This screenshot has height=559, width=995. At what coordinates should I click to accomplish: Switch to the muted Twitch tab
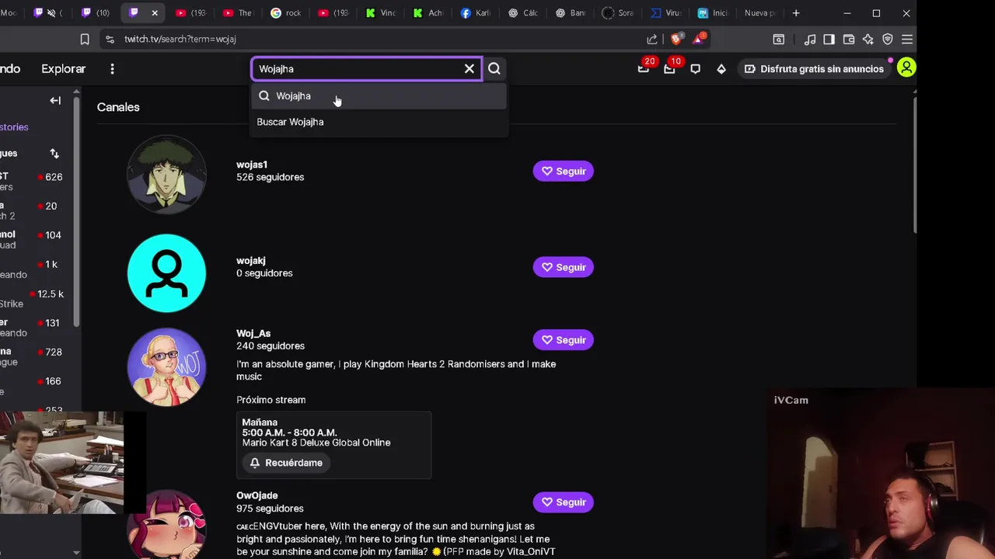47,13
